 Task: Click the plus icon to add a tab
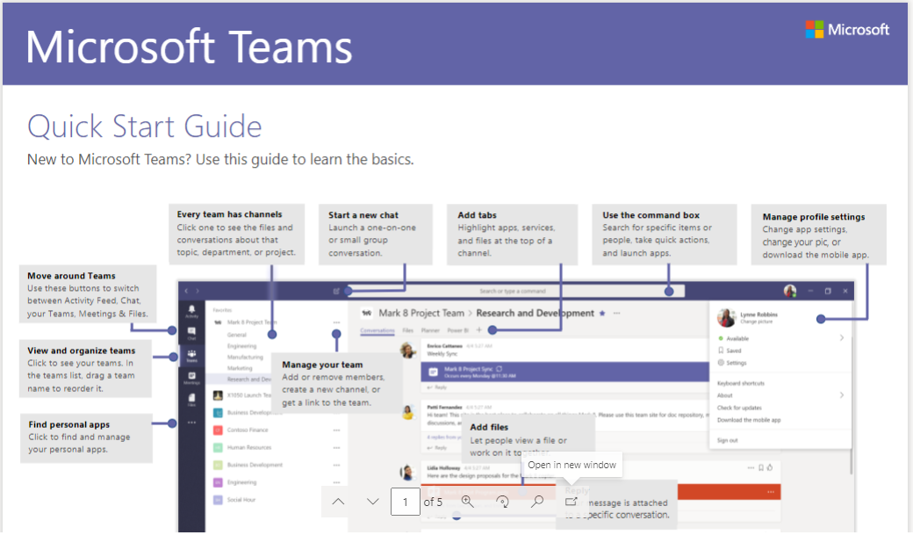click(479, 329)
